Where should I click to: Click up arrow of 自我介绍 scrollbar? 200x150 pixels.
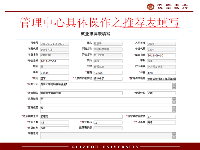(x=174, y=84)
